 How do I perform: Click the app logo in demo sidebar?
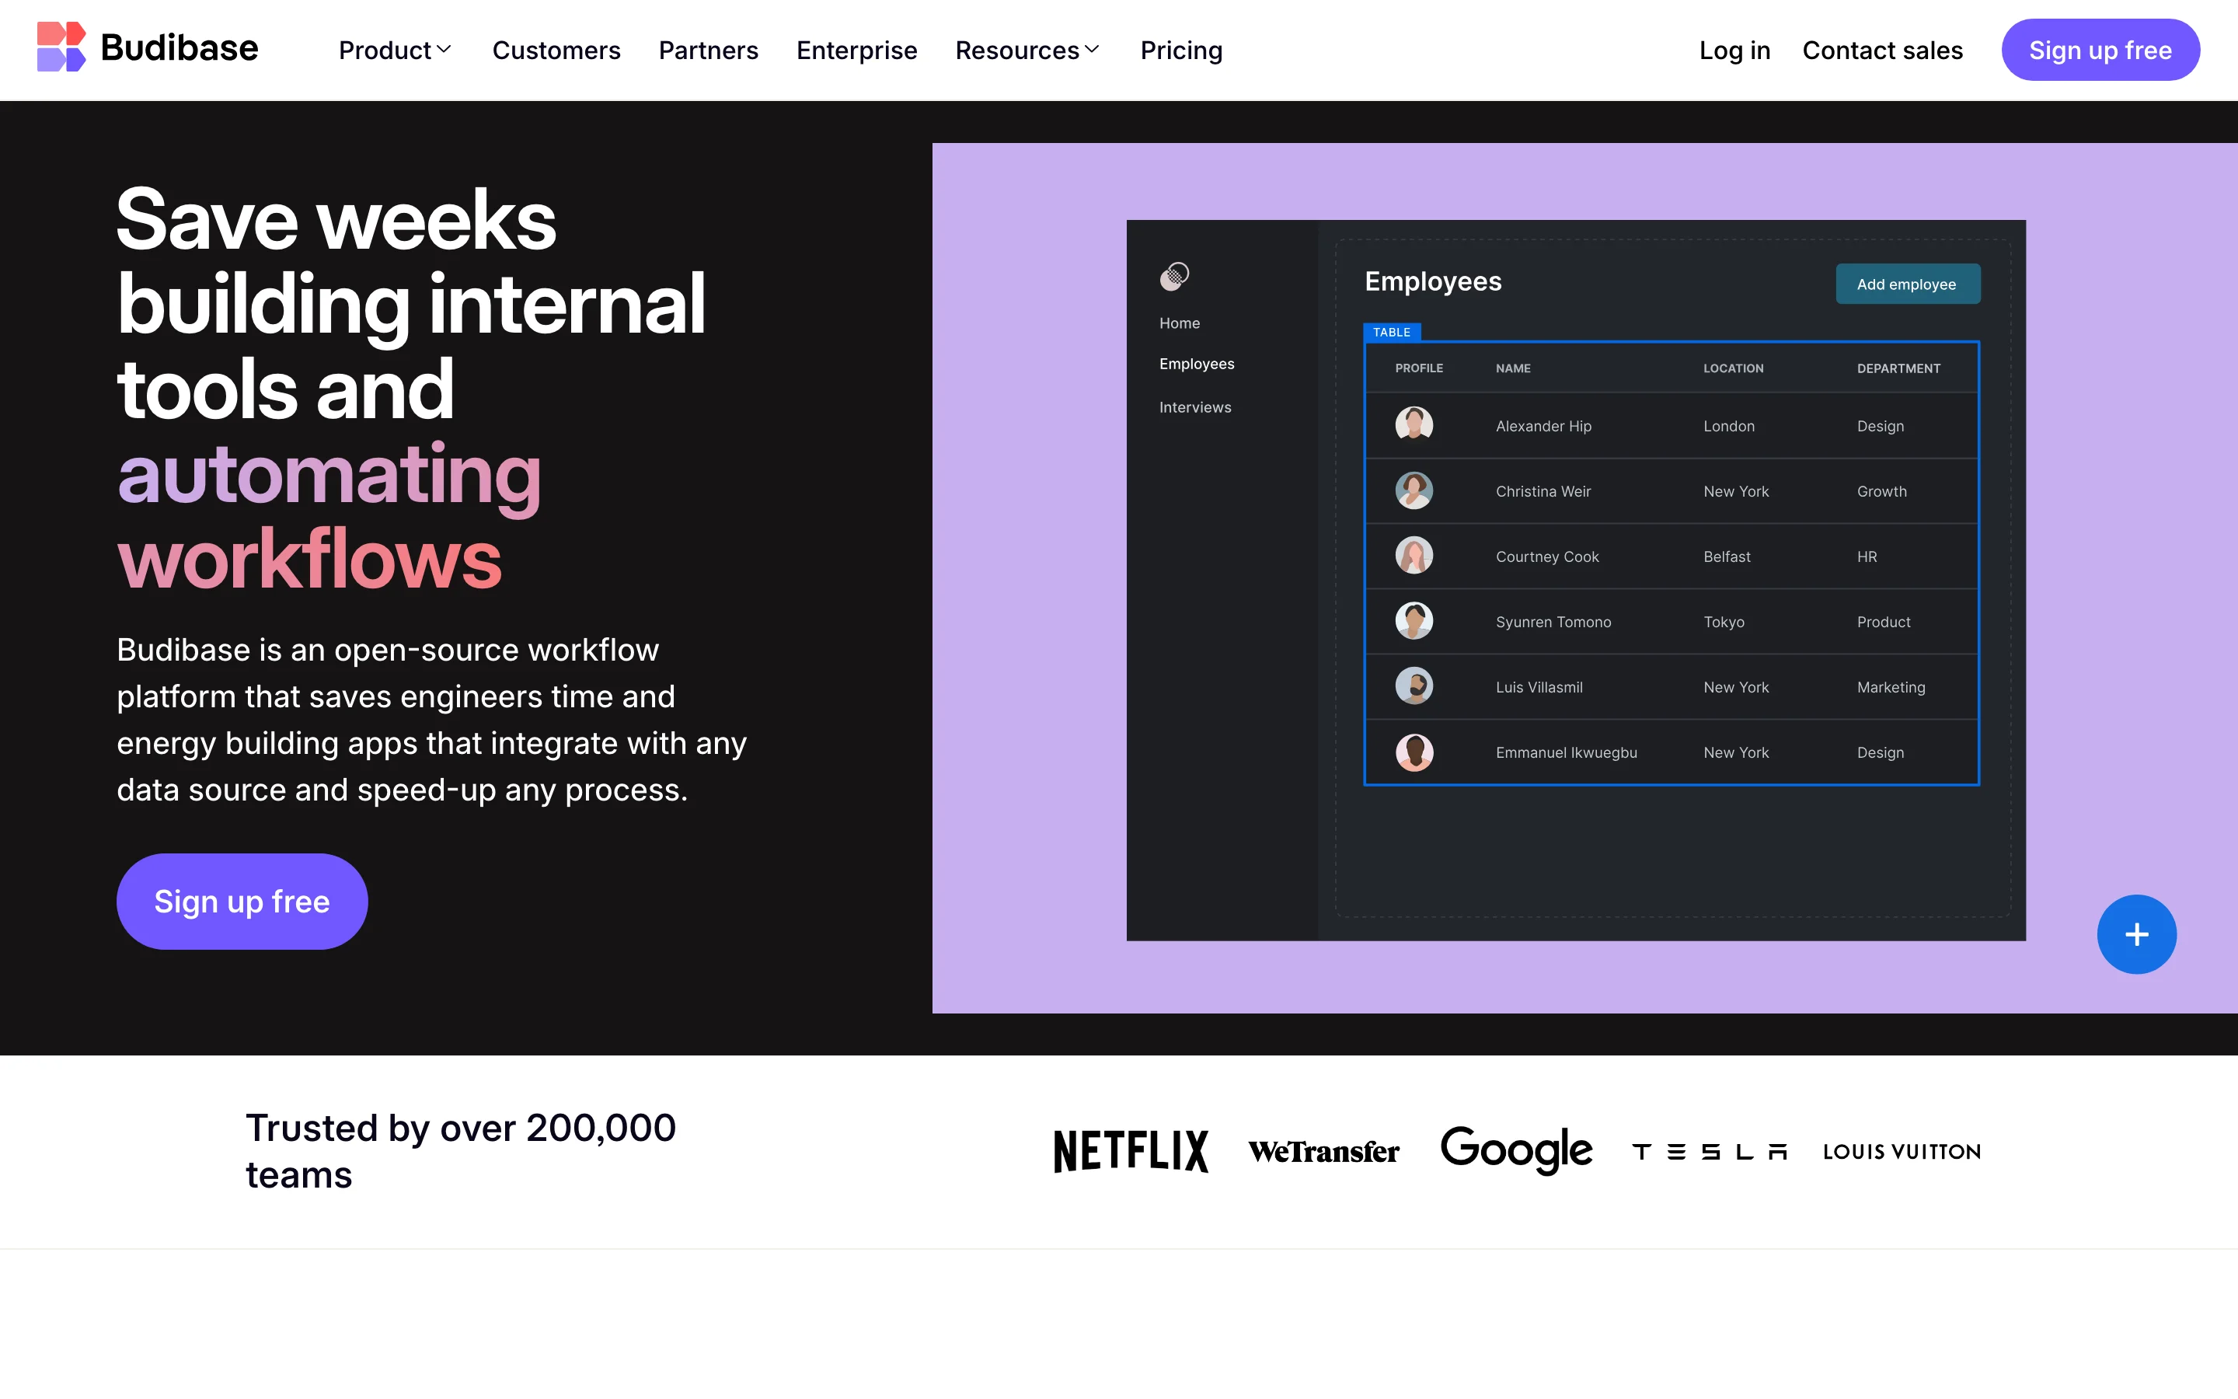click(1173, 276)
